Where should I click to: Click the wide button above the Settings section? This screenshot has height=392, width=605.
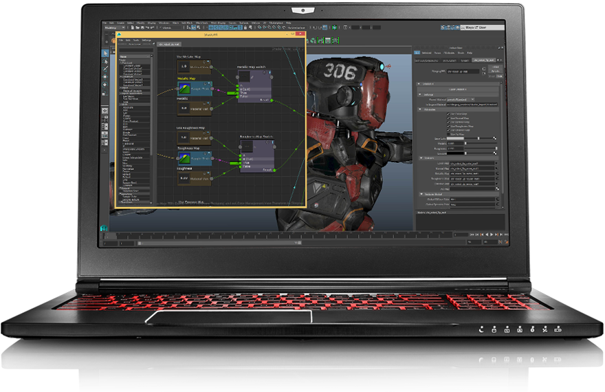[458, 89]
